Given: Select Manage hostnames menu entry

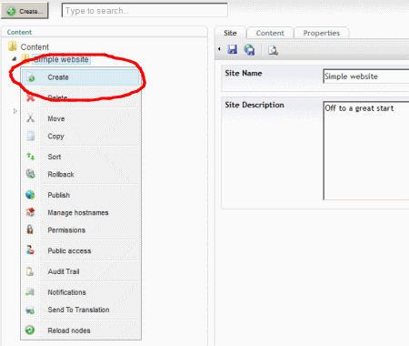Looking at the screenshot, I should tap(81, 212).
